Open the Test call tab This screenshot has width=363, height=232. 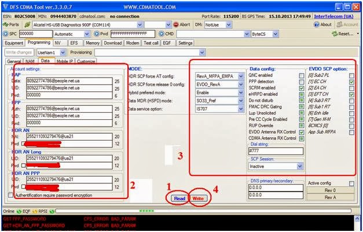click(151, 43)
